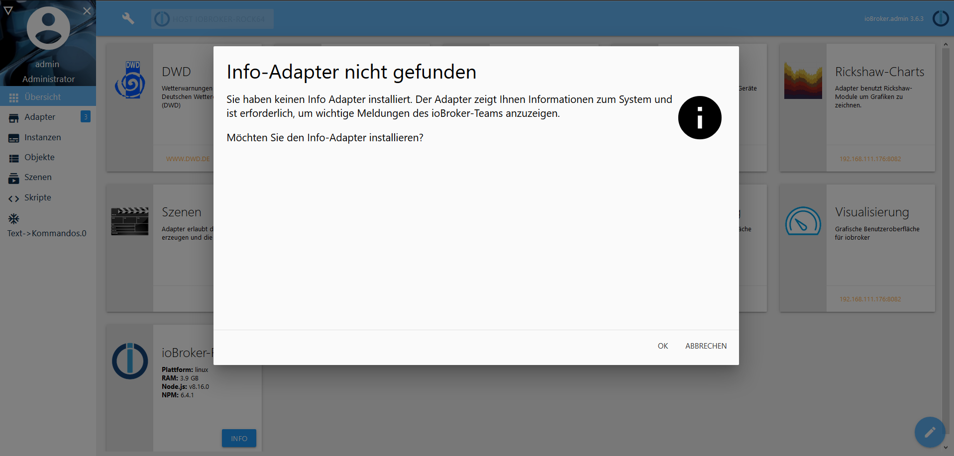Open Rickshaw-Charts 192.168.111.176:8082 link
The height and width of the screenshot is (456, 954).
(x=870, y=159)
